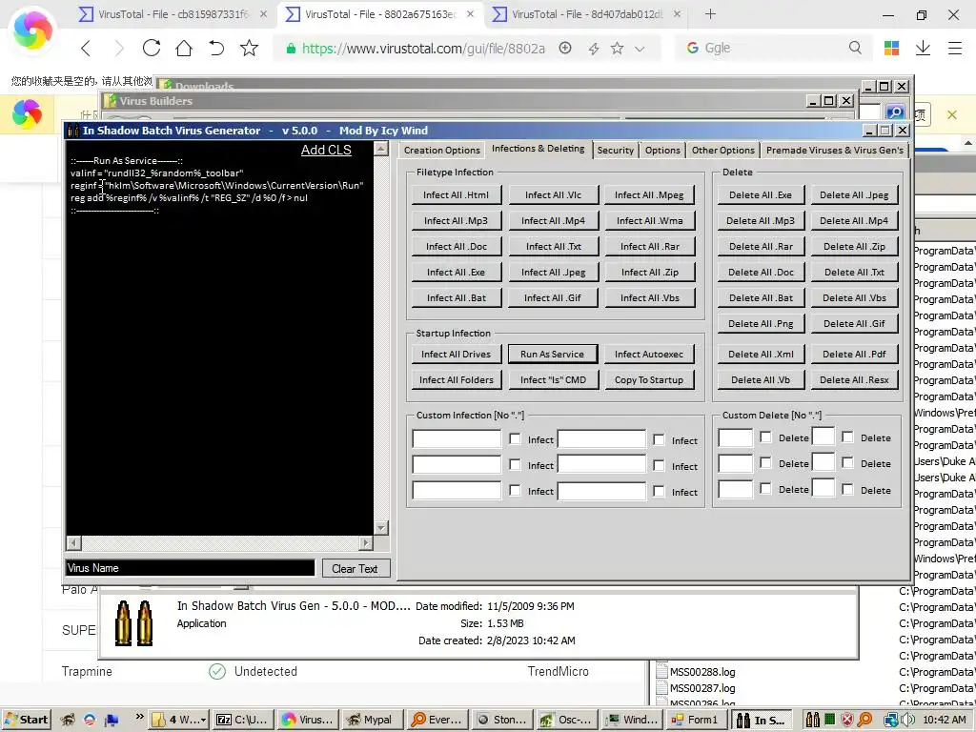Image resolution: width=976 pixels, height=732 pixels.
Task: Click the lightning bolt icon in address bar
Action: click(593, 48)
